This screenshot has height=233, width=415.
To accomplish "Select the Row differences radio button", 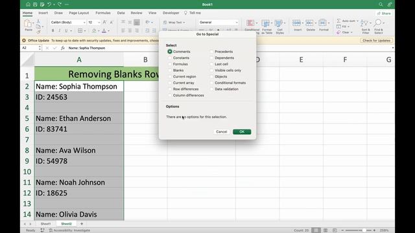I will coord(170,89).
